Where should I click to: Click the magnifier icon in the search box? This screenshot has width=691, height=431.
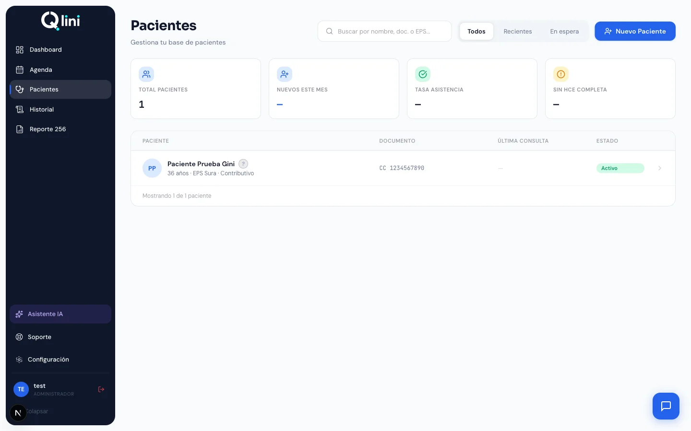[x=330, y=31]
